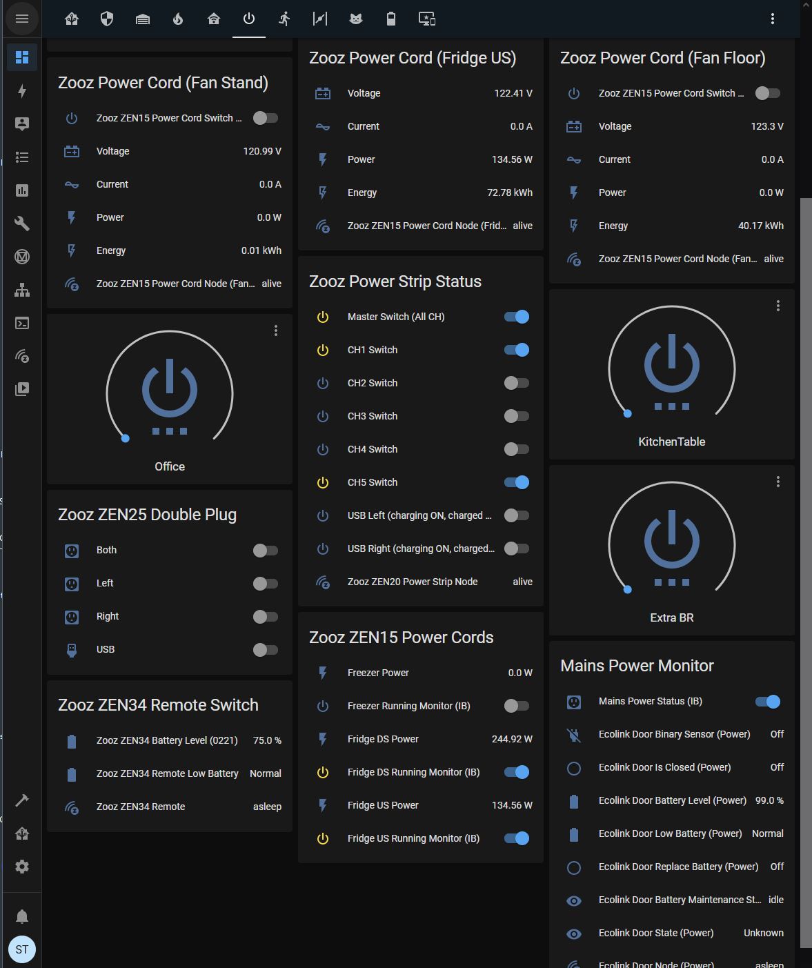Click the Office brightness dial handle
812x968 pixels.
(126, 438)
